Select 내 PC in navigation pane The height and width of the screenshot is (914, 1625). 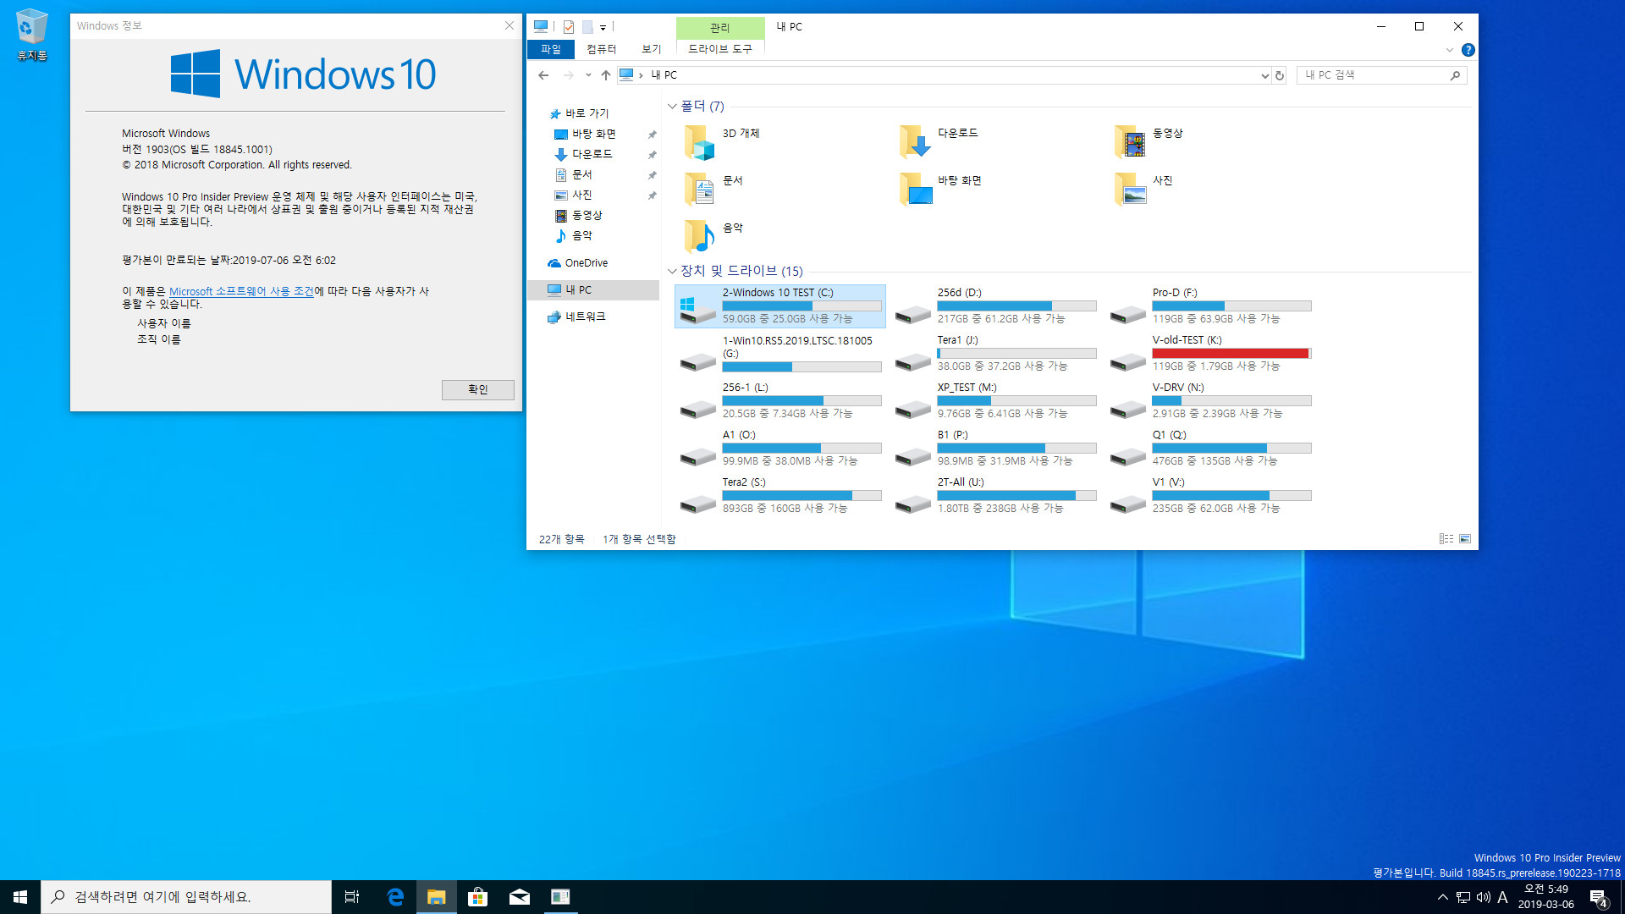click(x=592, y=290)
